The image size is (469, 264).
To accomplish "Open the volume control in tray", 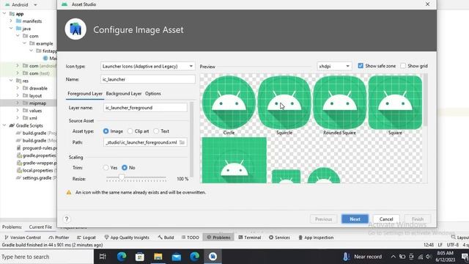I will [429, 257].
